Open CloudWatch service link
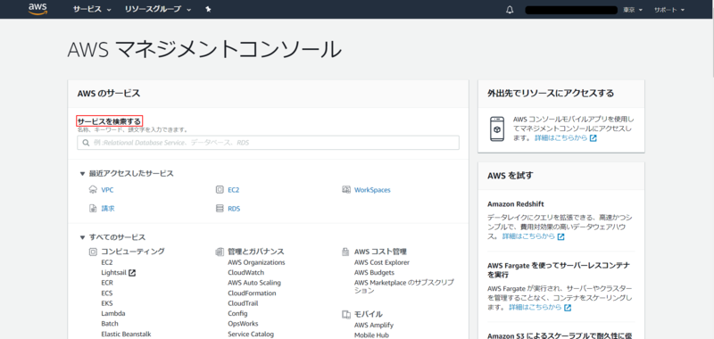The image size is (714, 339). (x=246, y=273)
